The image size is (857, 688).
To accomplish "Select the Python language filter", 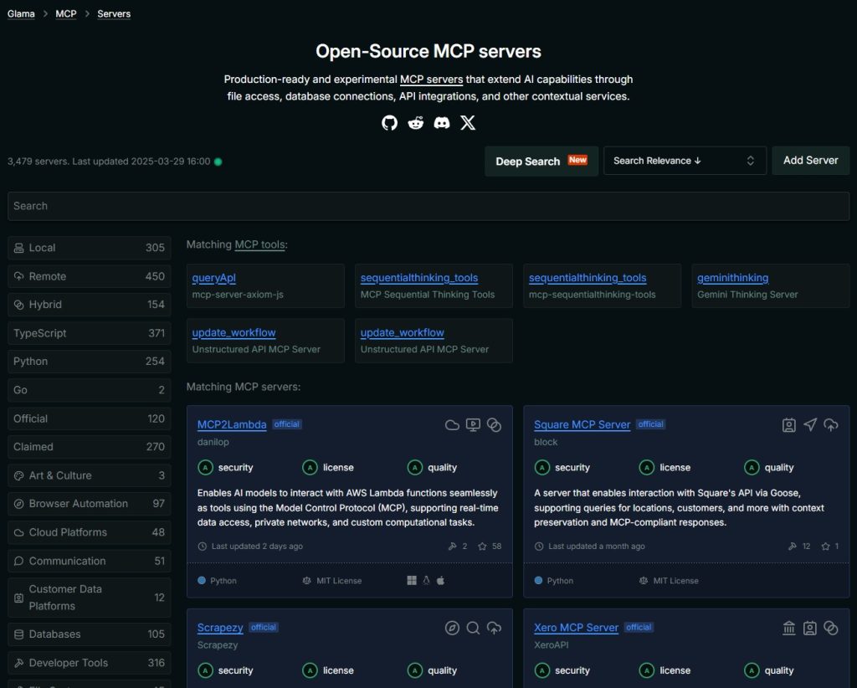I will coord(89,362).
